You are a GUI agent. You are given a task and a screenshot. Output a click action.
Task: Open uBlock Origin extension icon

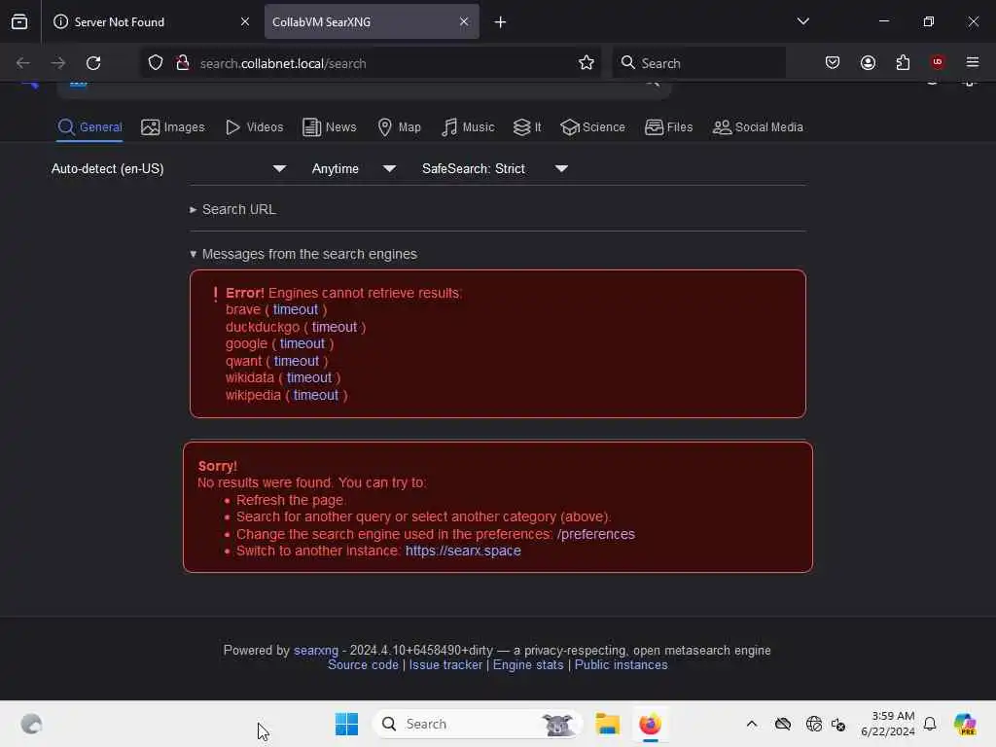937,62
